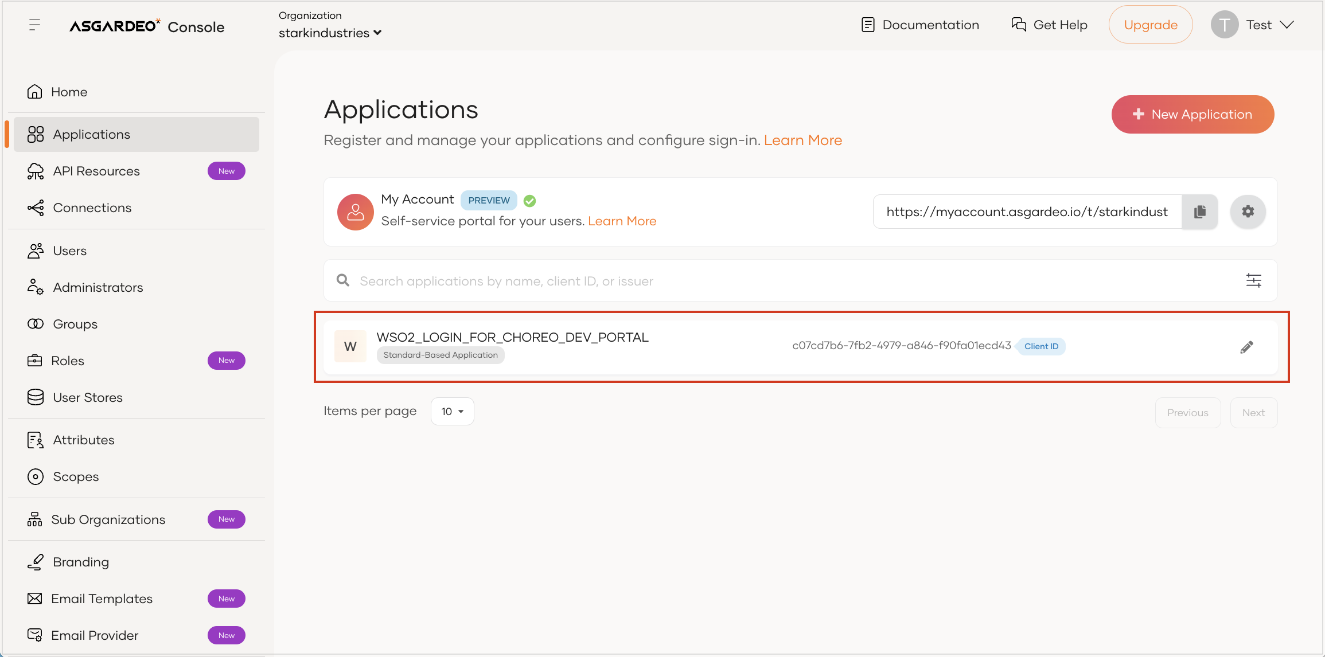Click the Get Help chat icon

tap(1019, 25)
